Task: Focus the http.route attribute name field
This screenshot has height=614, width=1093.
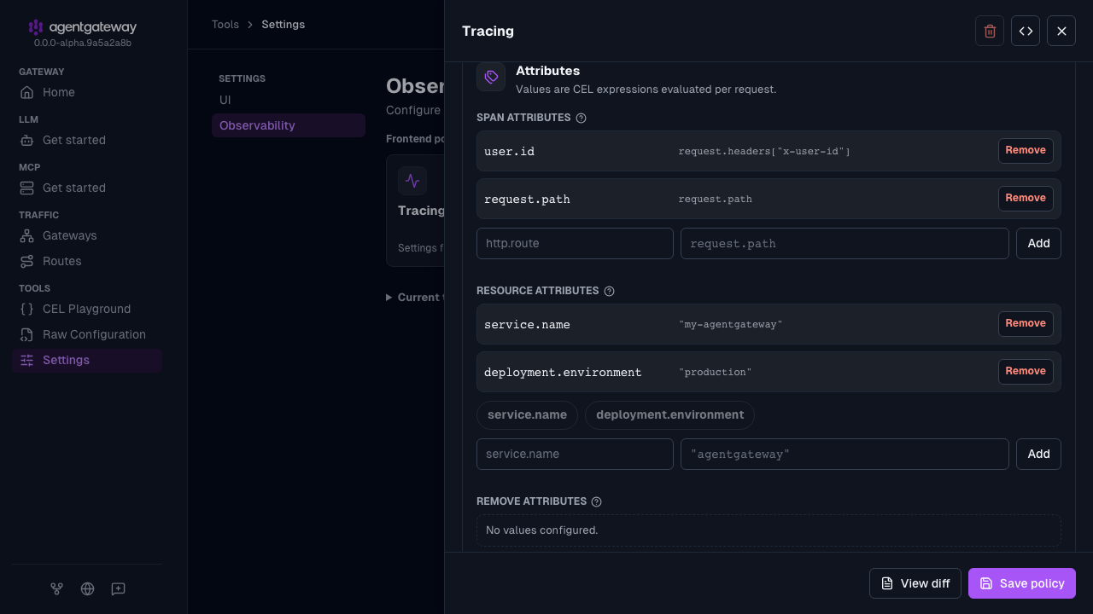Action: tap(575, 243)
